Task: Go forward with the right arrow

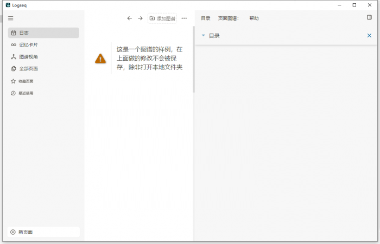Action: pyautogui.click(x=140, y=18)
